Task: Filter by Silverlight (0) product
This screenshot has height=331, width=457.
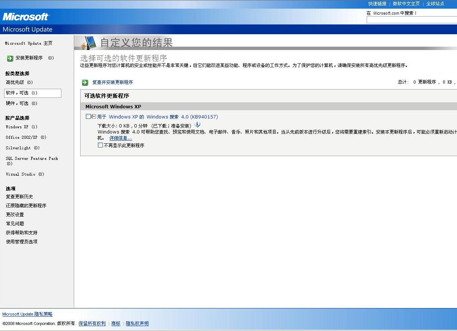Action: (x=23, y=148)
